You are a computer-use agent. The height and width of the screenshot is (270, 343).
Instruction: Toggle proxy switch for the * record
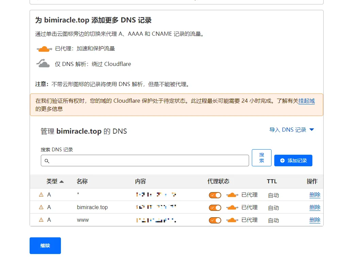point(215,195)
